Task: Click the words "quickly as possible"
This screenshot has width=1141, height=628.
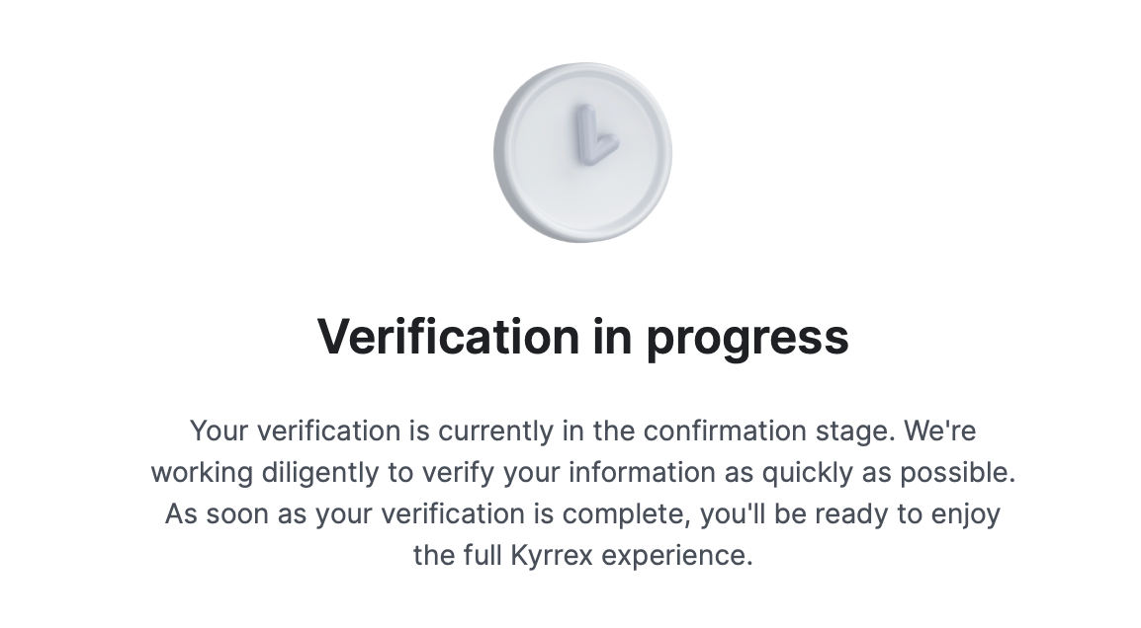Action: pyautogui.click(x=887, y=473)
